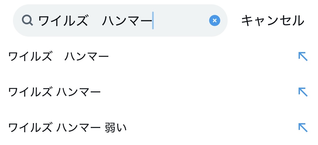Click the magnifying glass search icon
Screen dimensions: 318x145
coord(28,21)
